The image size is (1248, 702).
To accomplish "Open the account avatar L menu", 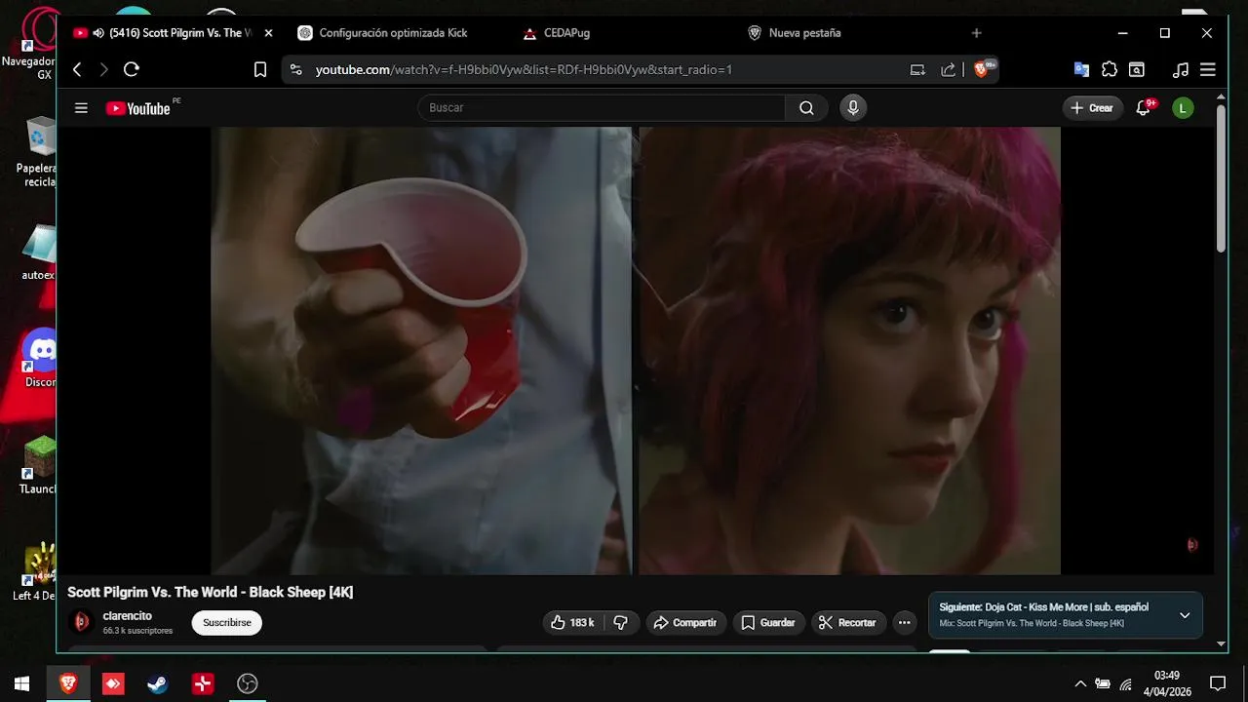I will point(1183,108).
